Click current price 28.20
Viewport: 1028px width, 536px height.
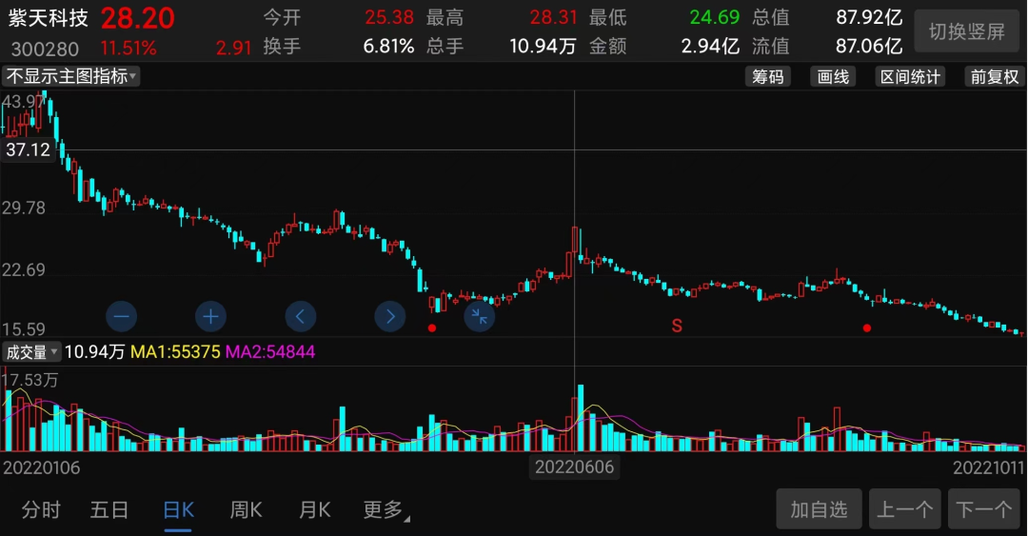tap(138, 18)
